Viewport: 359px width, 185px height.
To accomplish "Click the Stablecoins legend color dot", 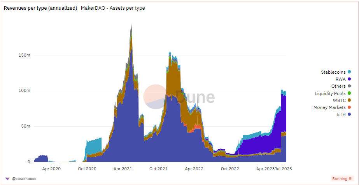I will pos(349,72).
